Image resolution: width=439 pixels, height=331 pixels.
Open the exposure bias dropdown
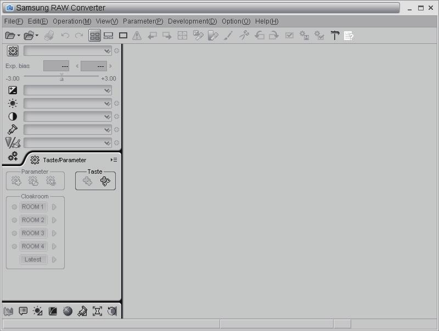coord(67,90)
